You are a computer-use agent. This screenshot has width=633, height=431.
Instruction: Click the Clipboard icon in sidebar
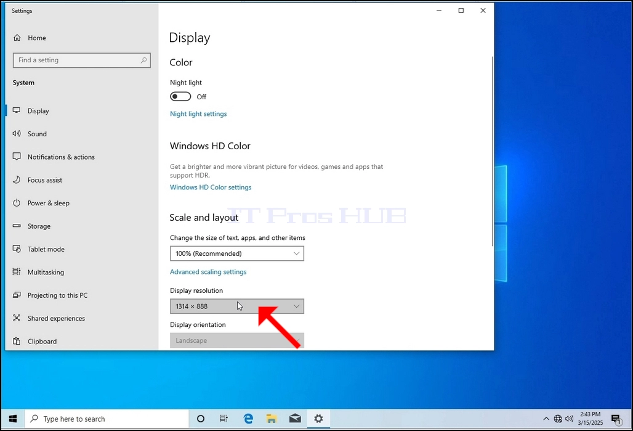(17, 341)
